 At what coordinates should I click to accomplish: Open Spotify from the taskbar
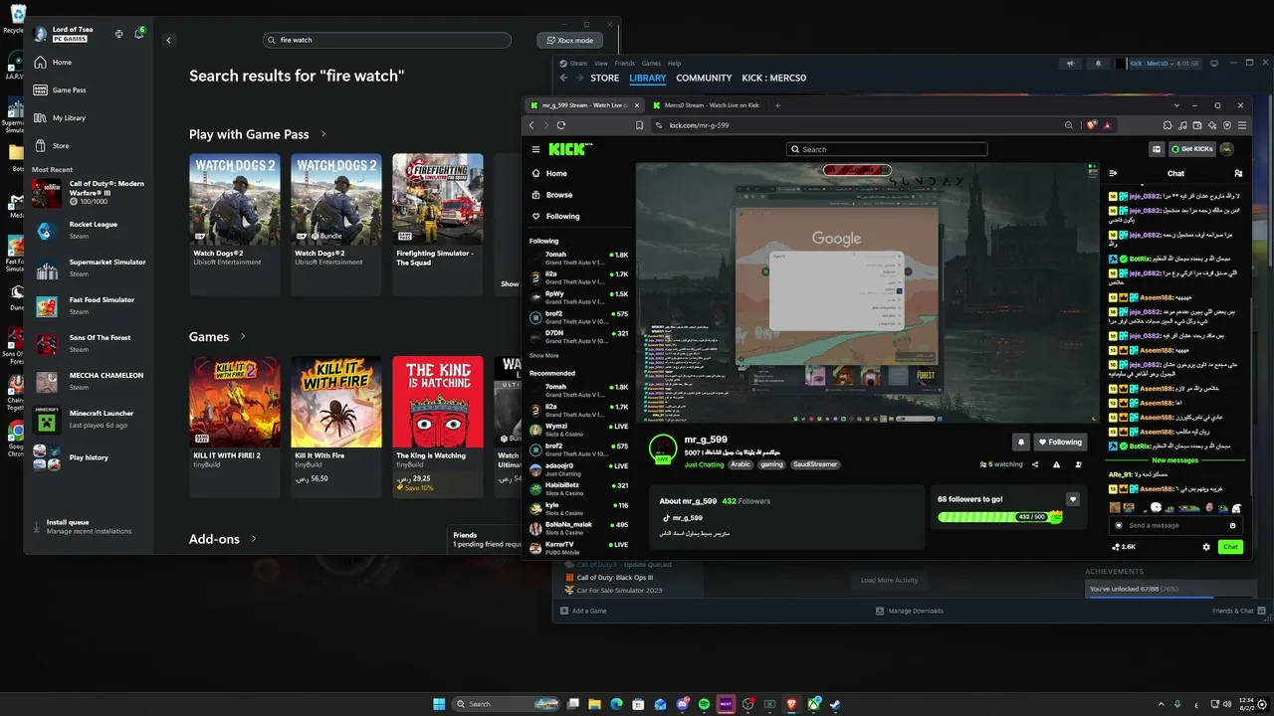704,704
